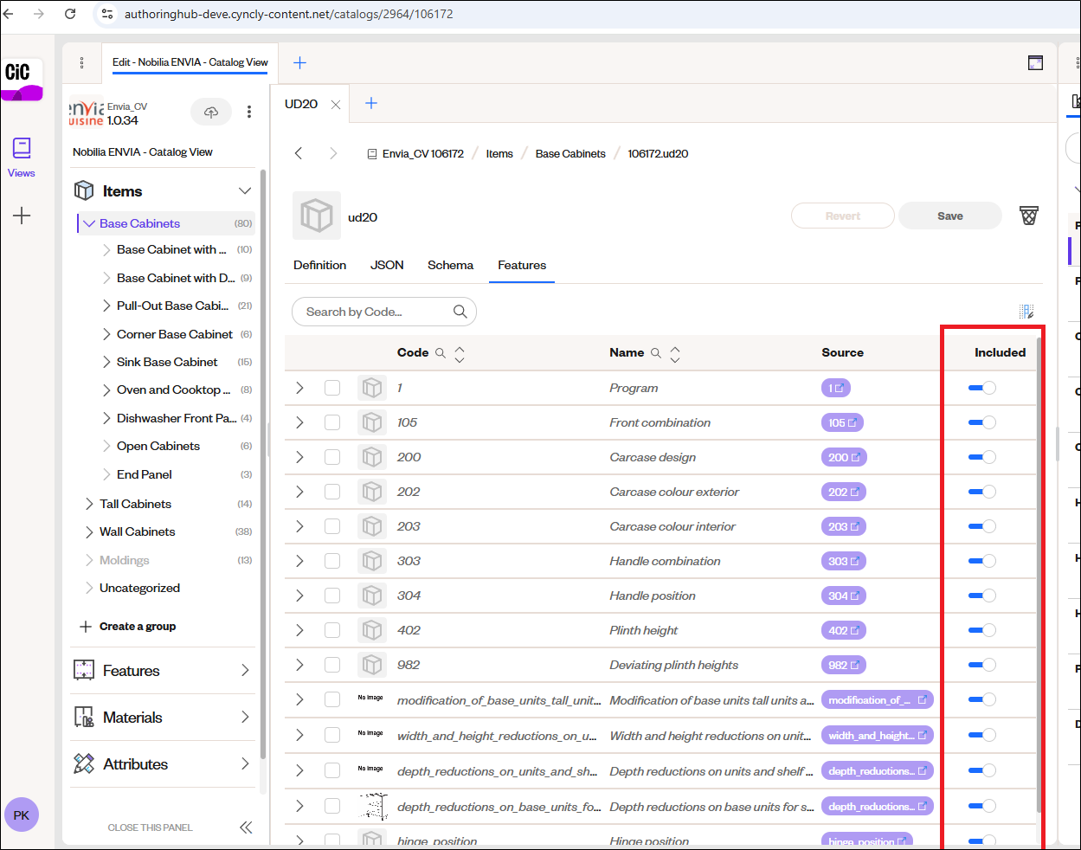Open the PK user avatar
This screenshot has height=850, width=1081.
tap(22, 815)
